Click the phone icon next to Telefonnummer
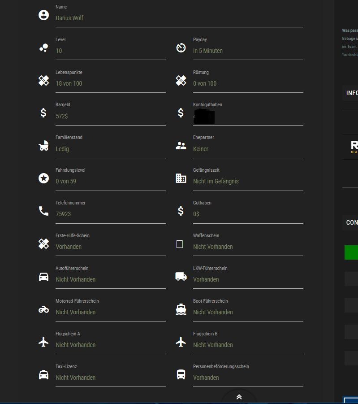 (x=43, y=211)
